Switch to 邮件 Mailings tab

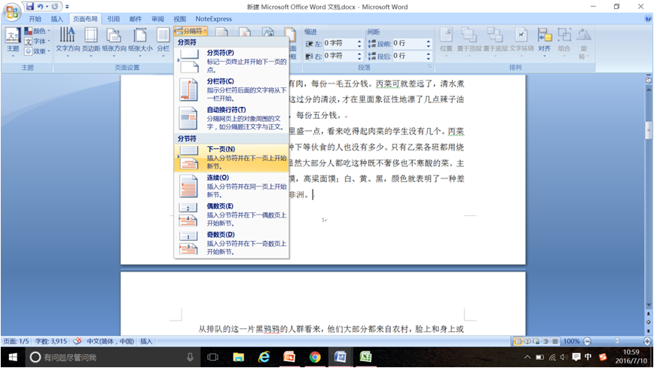pos(136,19)
